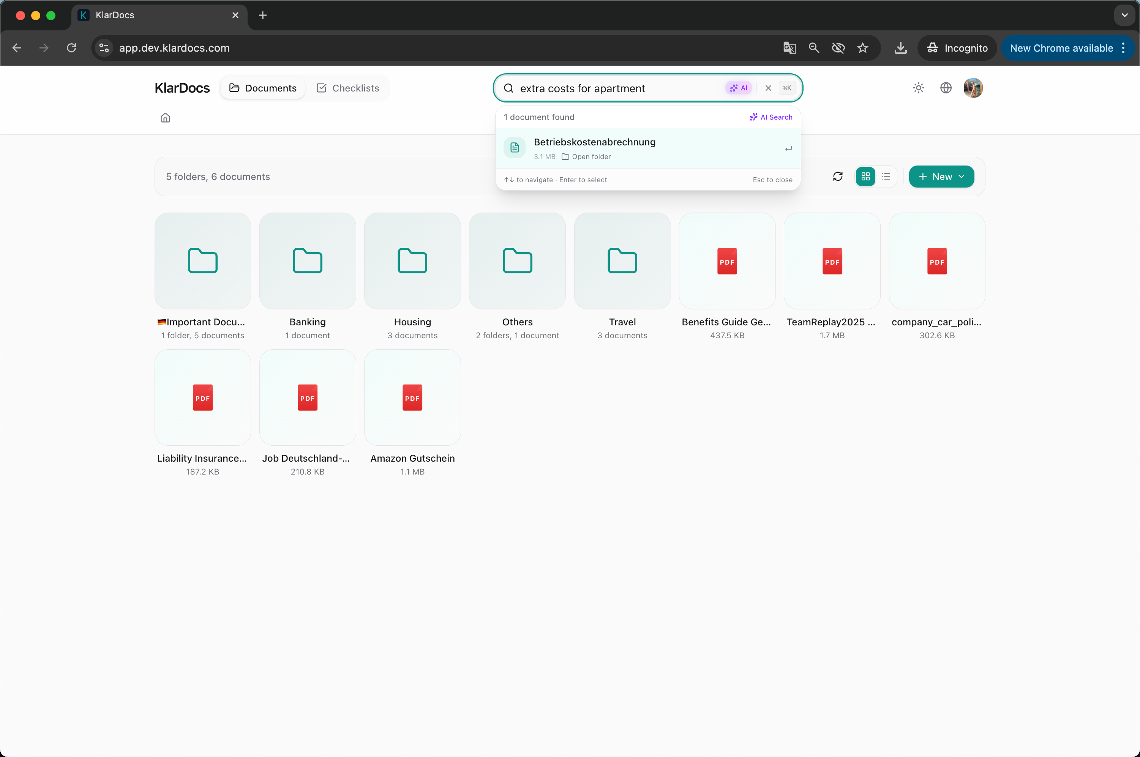Open the Housing folder
Viewport: 1140px width, 757px height.
click(412, 261)
